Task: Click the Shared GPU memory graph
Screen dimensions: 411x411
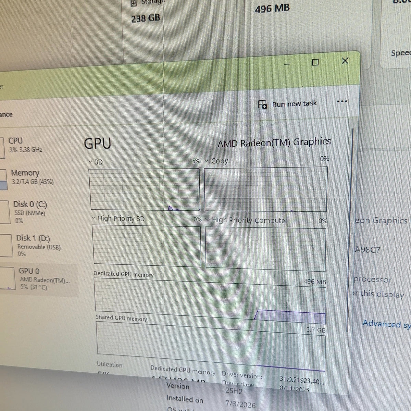Action: [211, 346]
